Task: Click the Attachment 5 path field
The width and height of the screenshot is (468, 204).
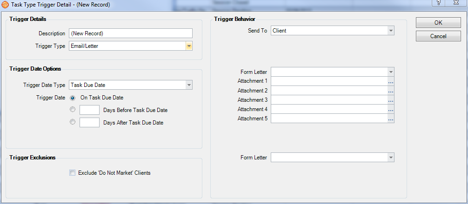Action: tap(329, 118)
